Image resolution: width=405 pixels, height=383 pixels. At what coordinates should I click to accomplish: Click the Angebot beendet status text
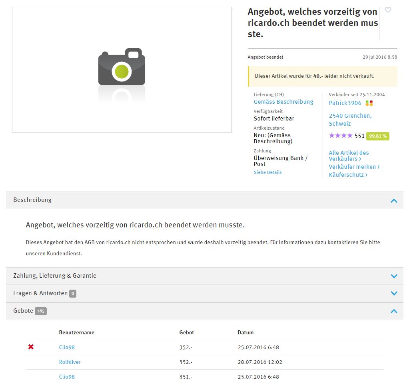[x=265, y=57]
